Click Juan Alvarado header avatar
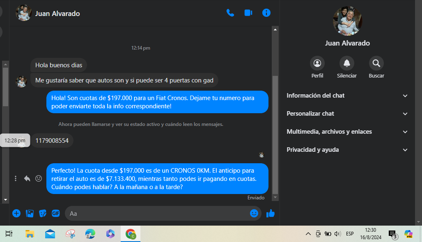 (24, 13)
